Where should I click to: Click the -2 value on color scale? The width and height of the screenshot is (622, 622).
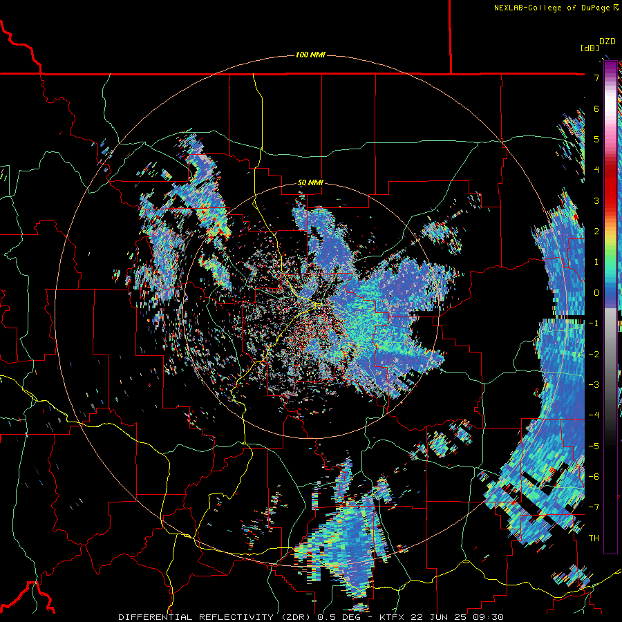coord(594,355)
